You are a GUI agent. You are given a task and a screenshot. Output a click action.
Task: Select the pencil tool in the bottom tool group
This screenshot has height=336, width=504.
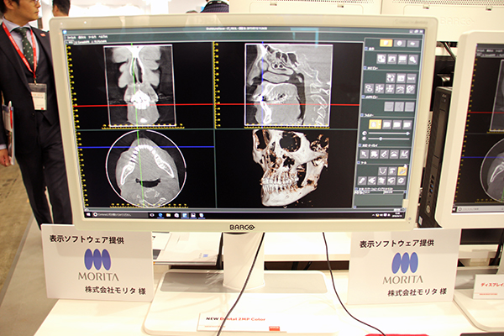361,181
